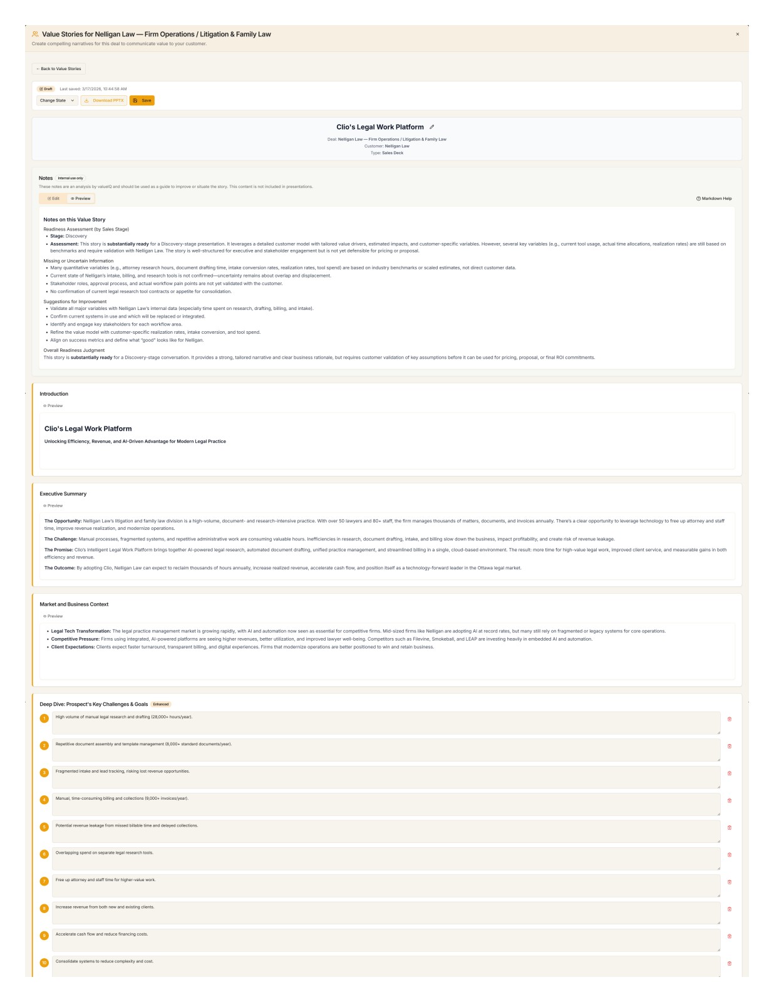
Task: Toggle Preview under Market and Business Context
Action: [53, 616]
